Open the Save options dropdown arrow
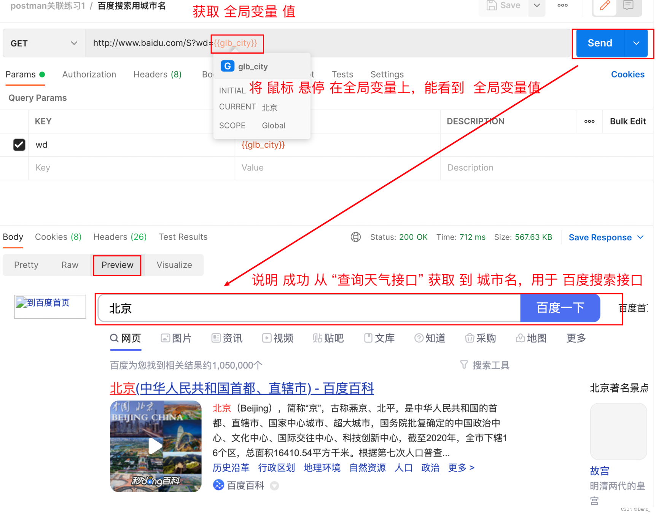The image size is (656, 515). point(537,5)
